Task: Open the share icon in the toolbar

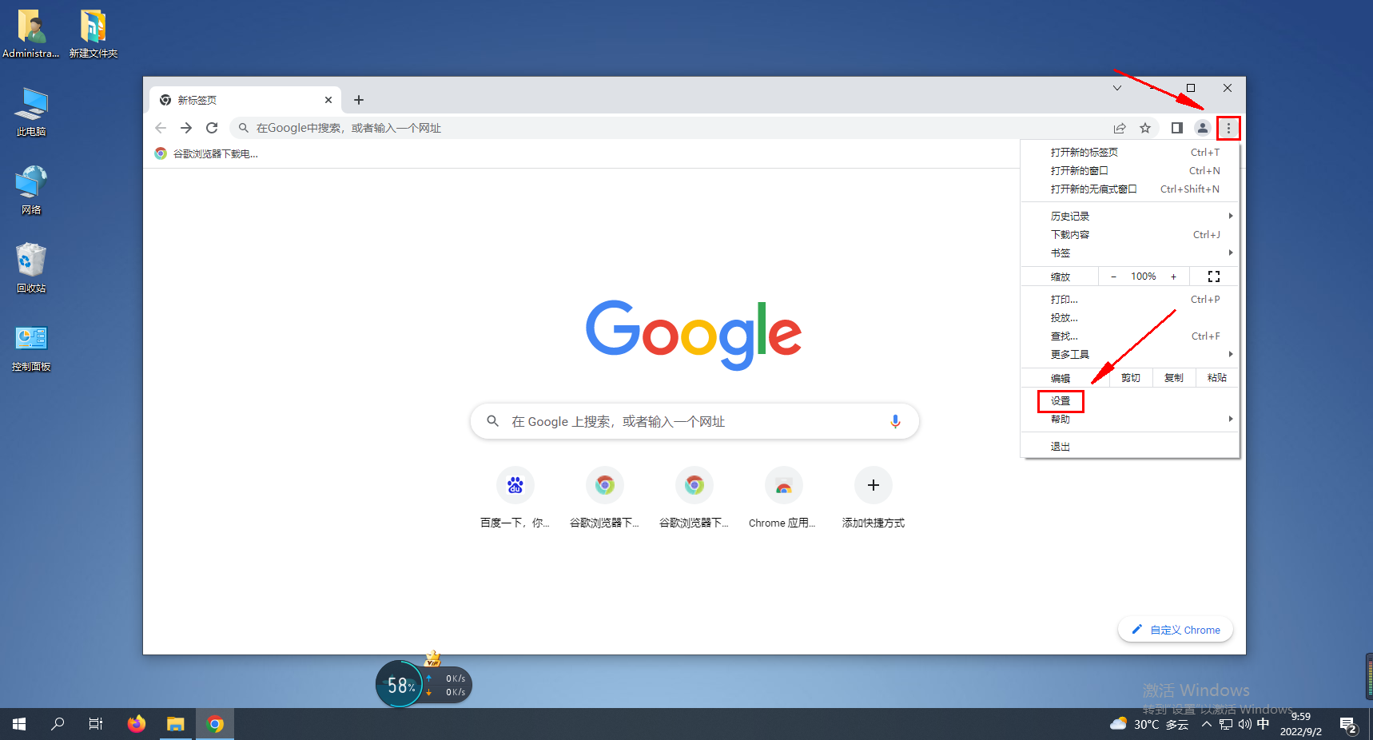Action: tap(1120, 128)
